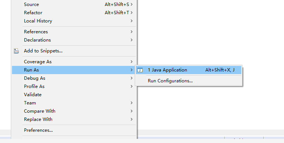Run as 1 Java Application
Image resolution: width=284 pixels, height=143 pixels.
189,70
